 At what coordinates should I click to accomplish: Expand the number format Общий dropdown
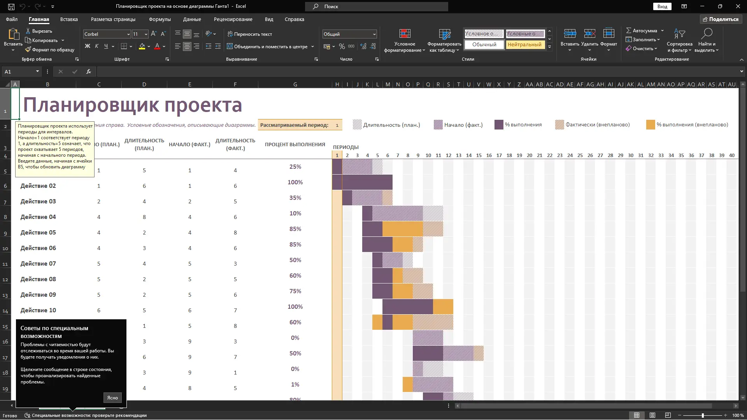374,34
